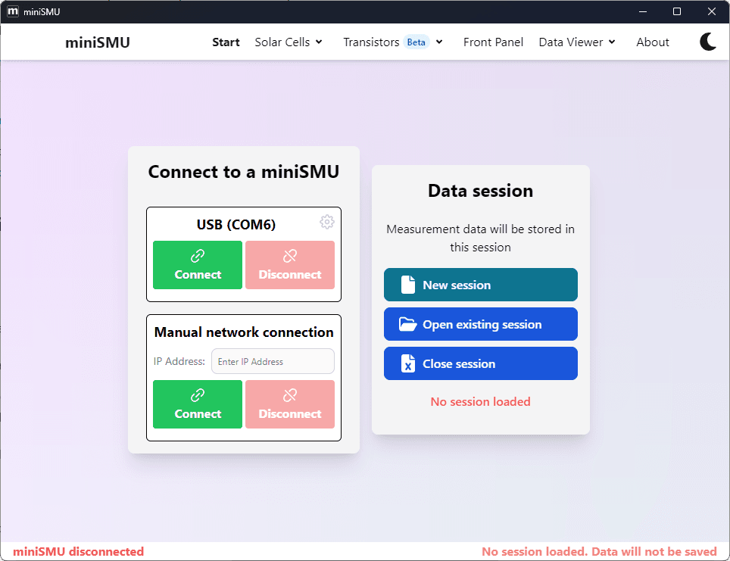Open the Solar Cells dropdown
The height and width of the screenshot is (561, 730).
289,42
